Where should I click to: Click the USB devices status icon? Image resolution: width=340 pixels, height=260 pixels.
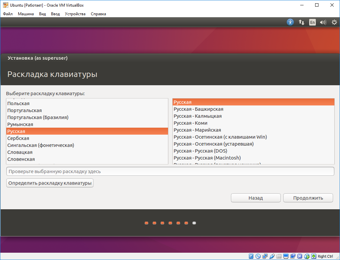pos(272,256)
